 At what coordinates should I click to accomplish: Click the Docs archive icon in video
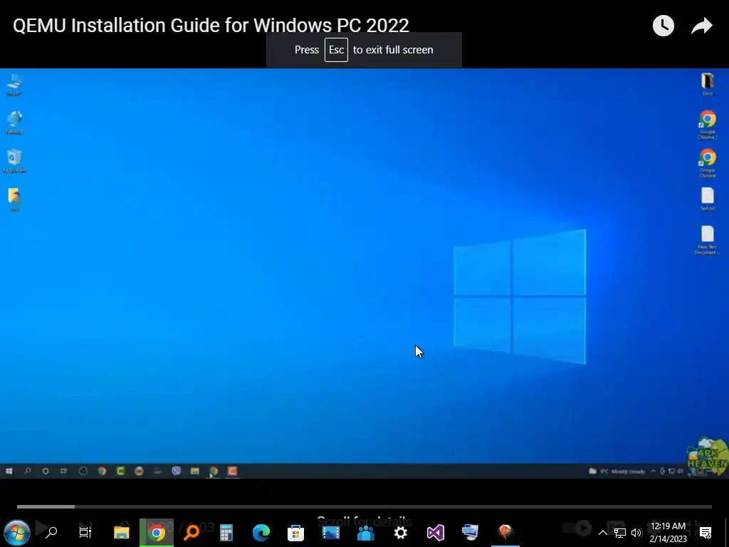point(707,85)
